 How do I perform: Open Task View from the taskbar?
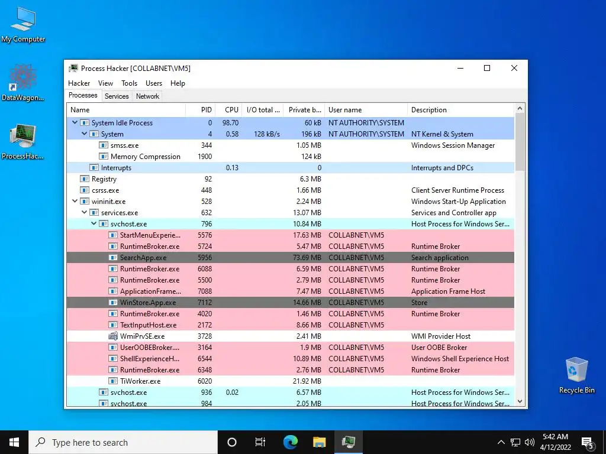click(260, 442)
